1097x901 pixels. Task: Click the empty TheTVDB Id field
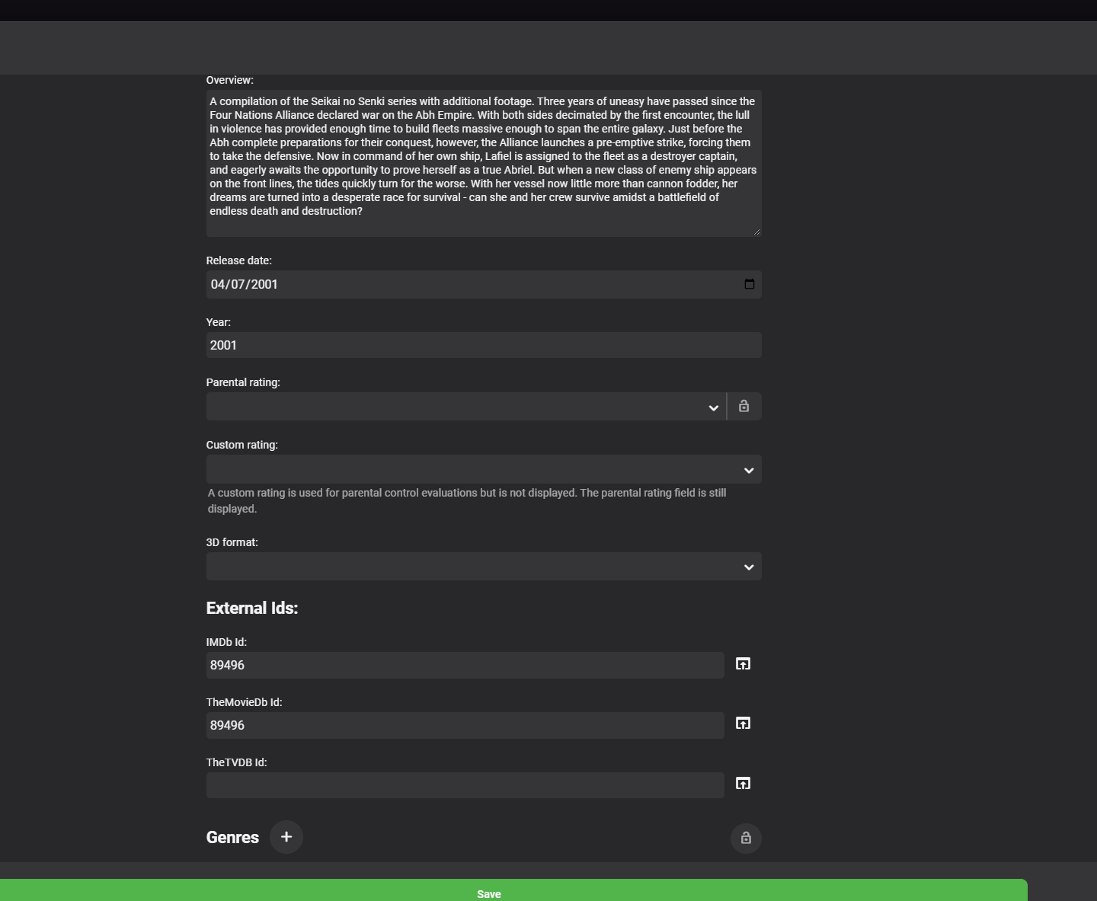pyautogui.click(x=465, y=785)
